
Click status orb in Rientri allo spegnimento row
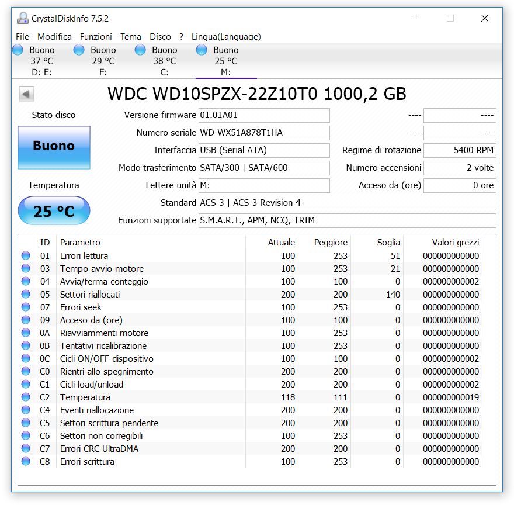pos(26,371)
